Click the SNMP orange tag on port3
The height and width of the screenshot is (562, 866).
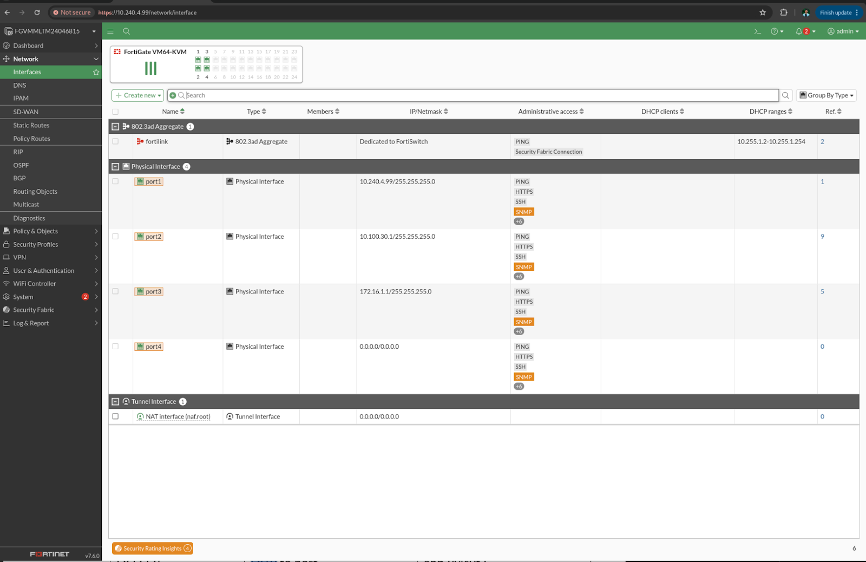tap(523, 322)
